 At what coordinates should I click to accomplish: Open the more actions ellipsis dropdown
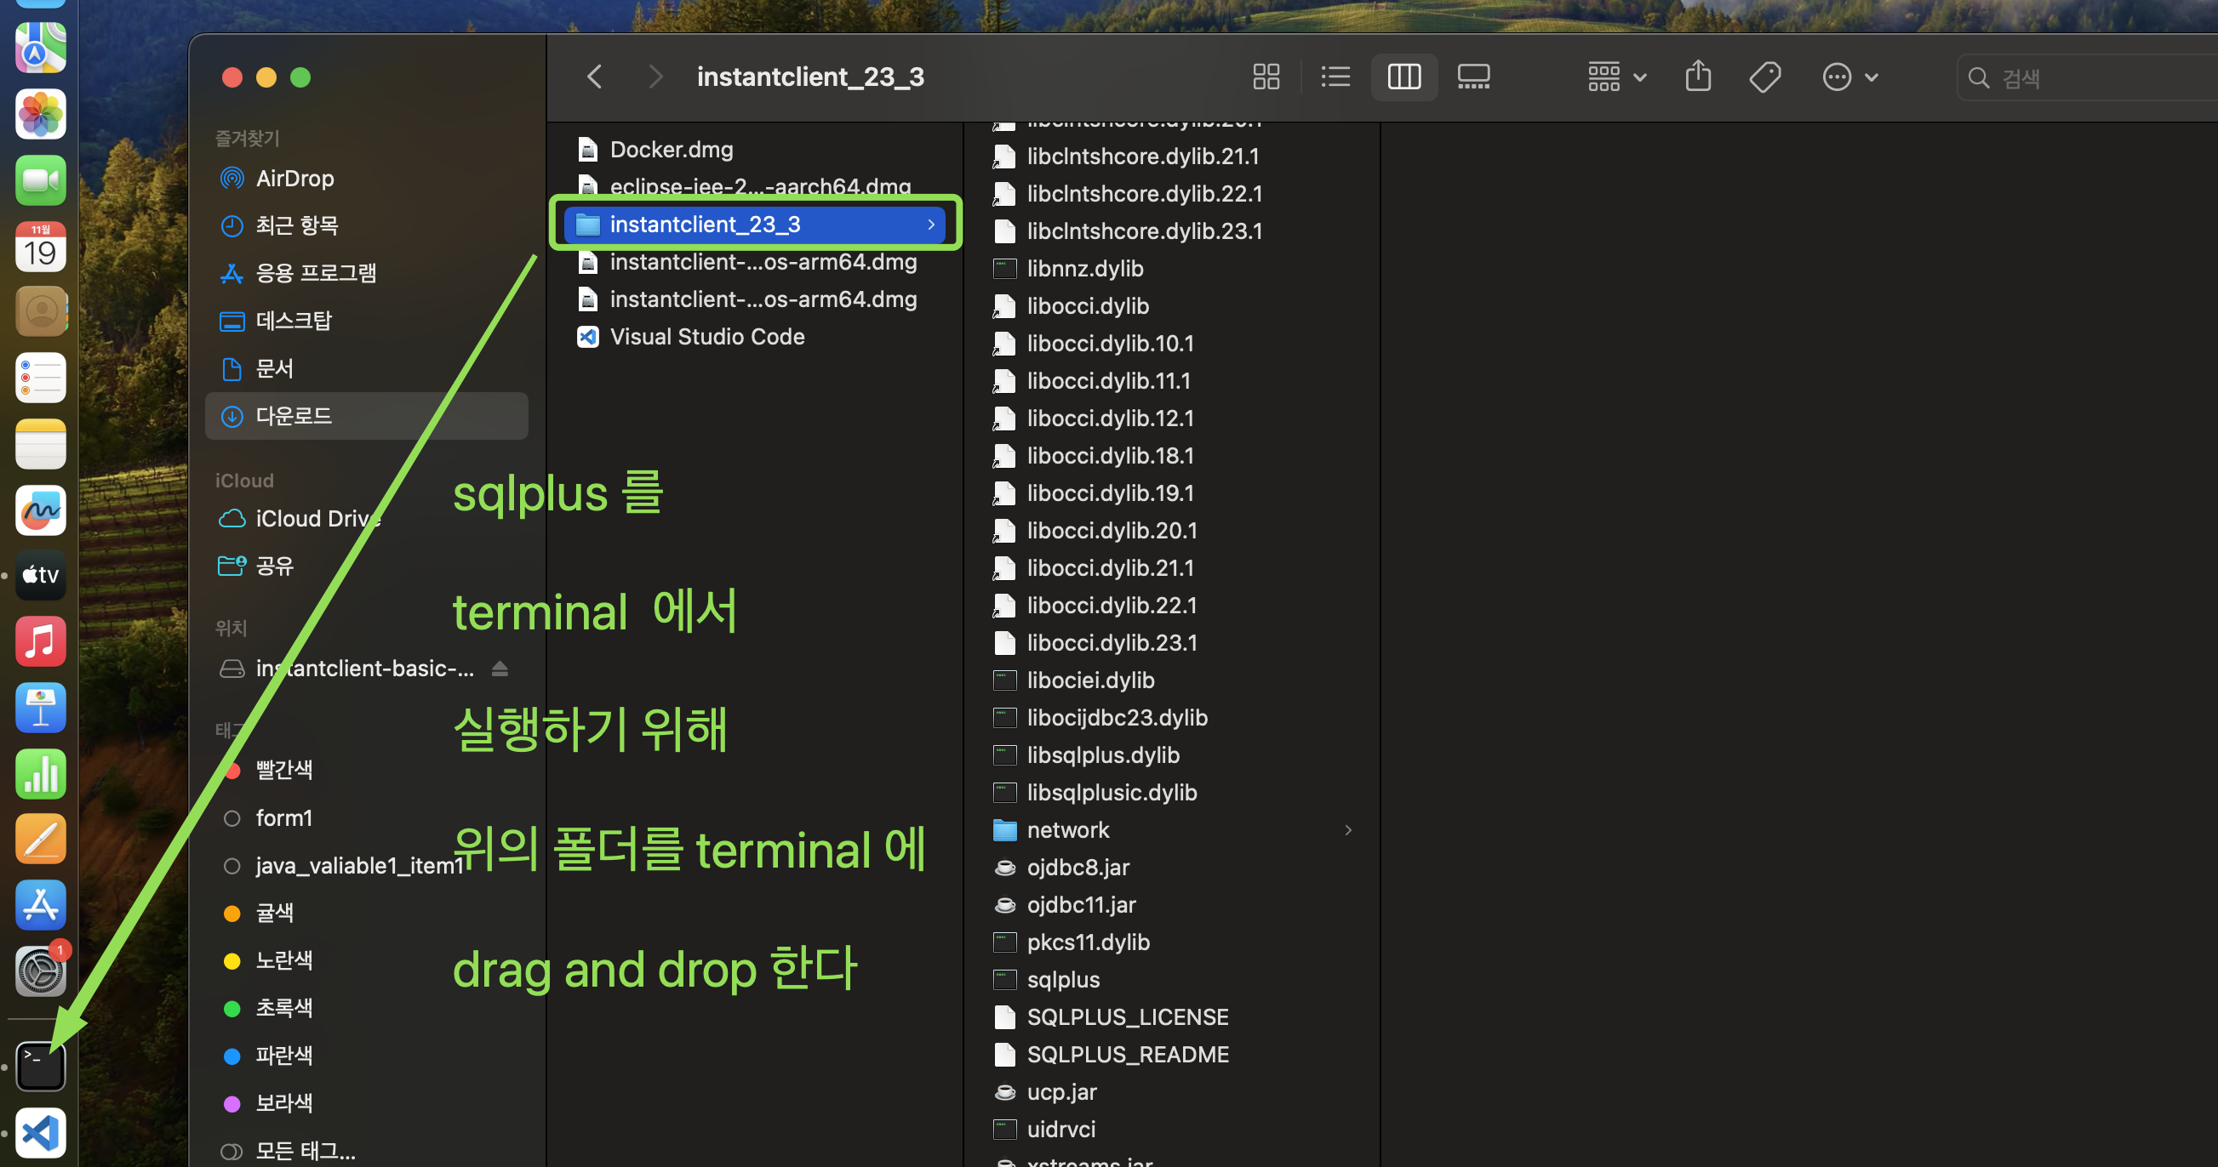pyautogui.click(x=1849, y=77)
